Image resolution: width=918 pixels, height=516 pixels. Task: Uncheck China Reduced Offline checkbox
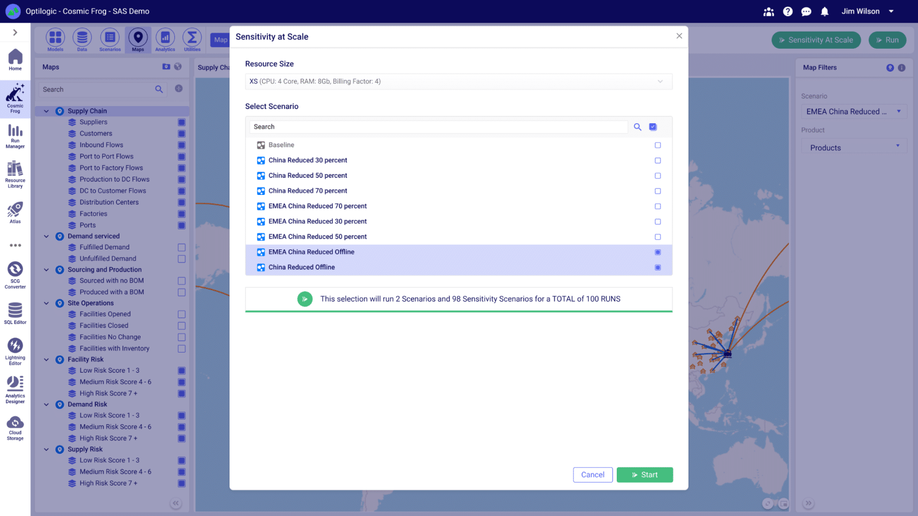pyautogui.click(x=658, y=268)
